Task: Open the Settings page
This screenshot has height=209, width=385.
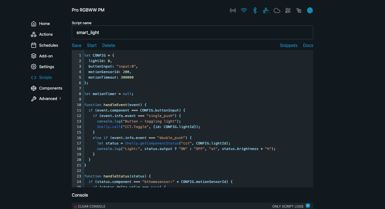Action: (33, 66)
